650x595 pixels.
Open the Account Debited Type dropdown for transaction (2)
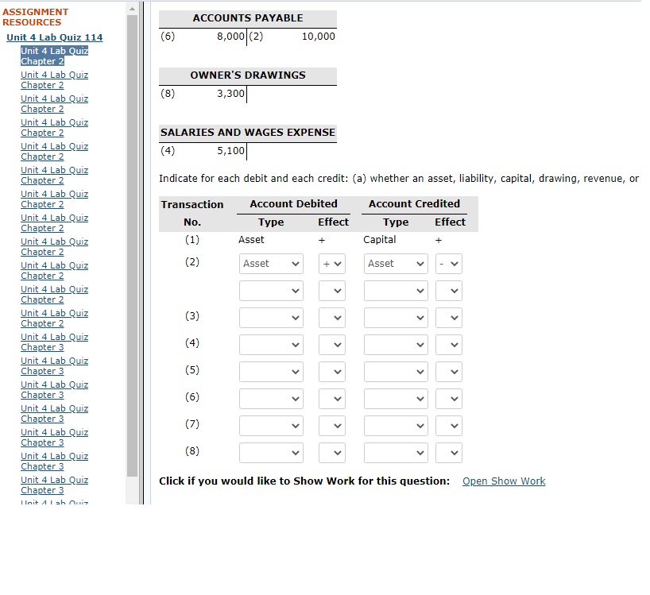coord(271,263)
